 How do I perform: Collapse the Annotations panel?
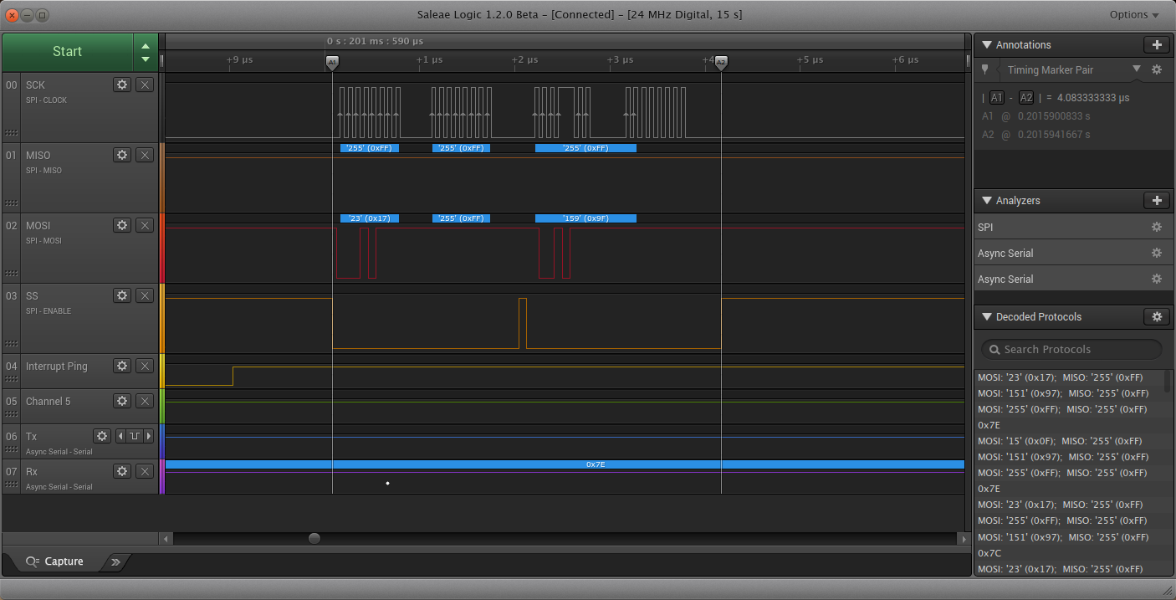987,45
